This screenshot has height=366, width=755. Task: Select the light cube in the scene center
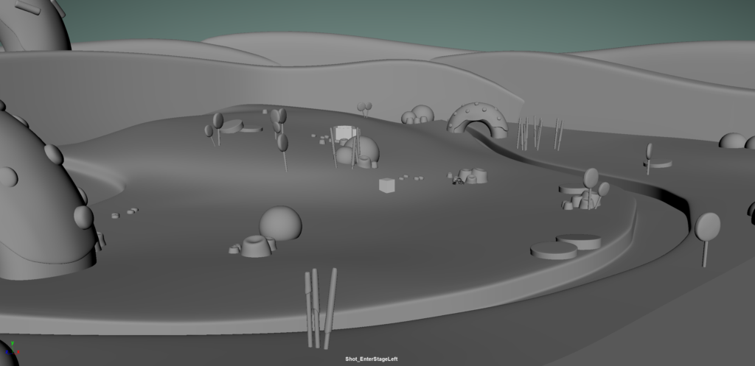coord(387,185)
